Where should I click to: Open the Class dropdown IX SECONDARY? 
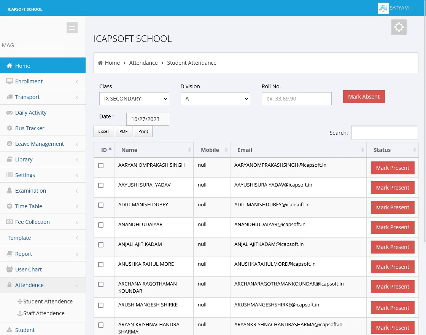click(x=134, y=99)
